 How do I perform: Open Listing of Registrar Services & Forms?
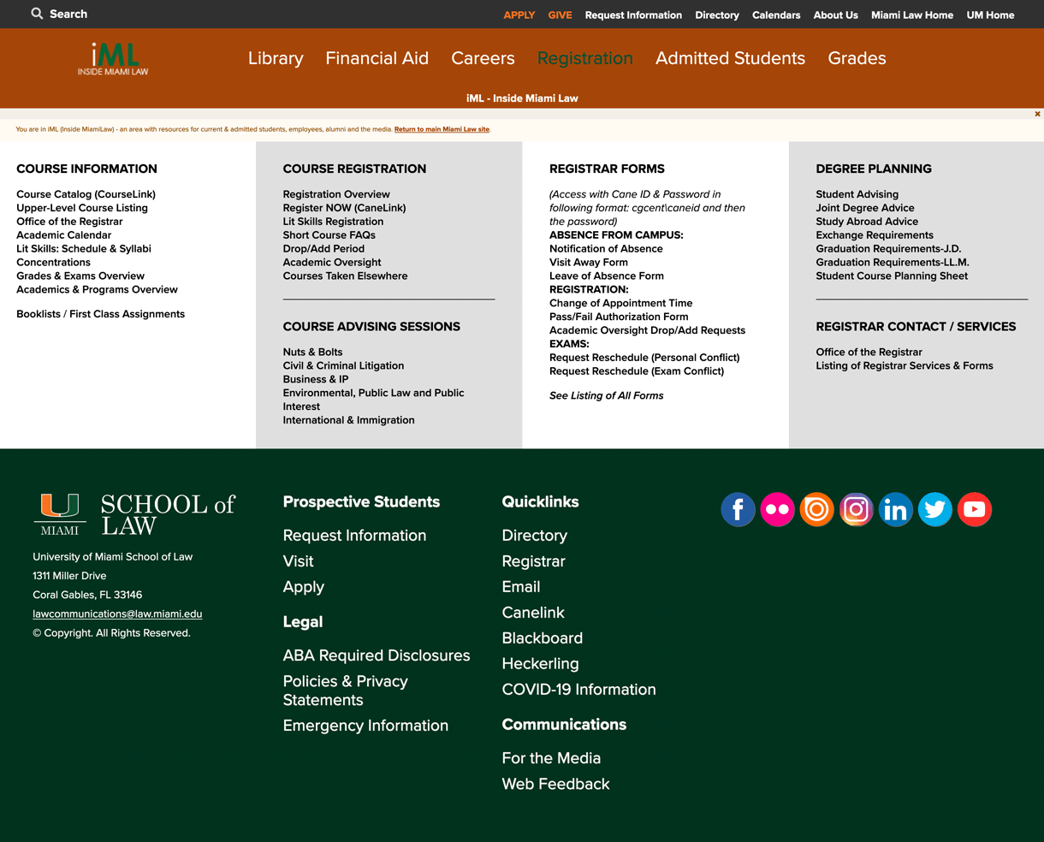point(905,365)
